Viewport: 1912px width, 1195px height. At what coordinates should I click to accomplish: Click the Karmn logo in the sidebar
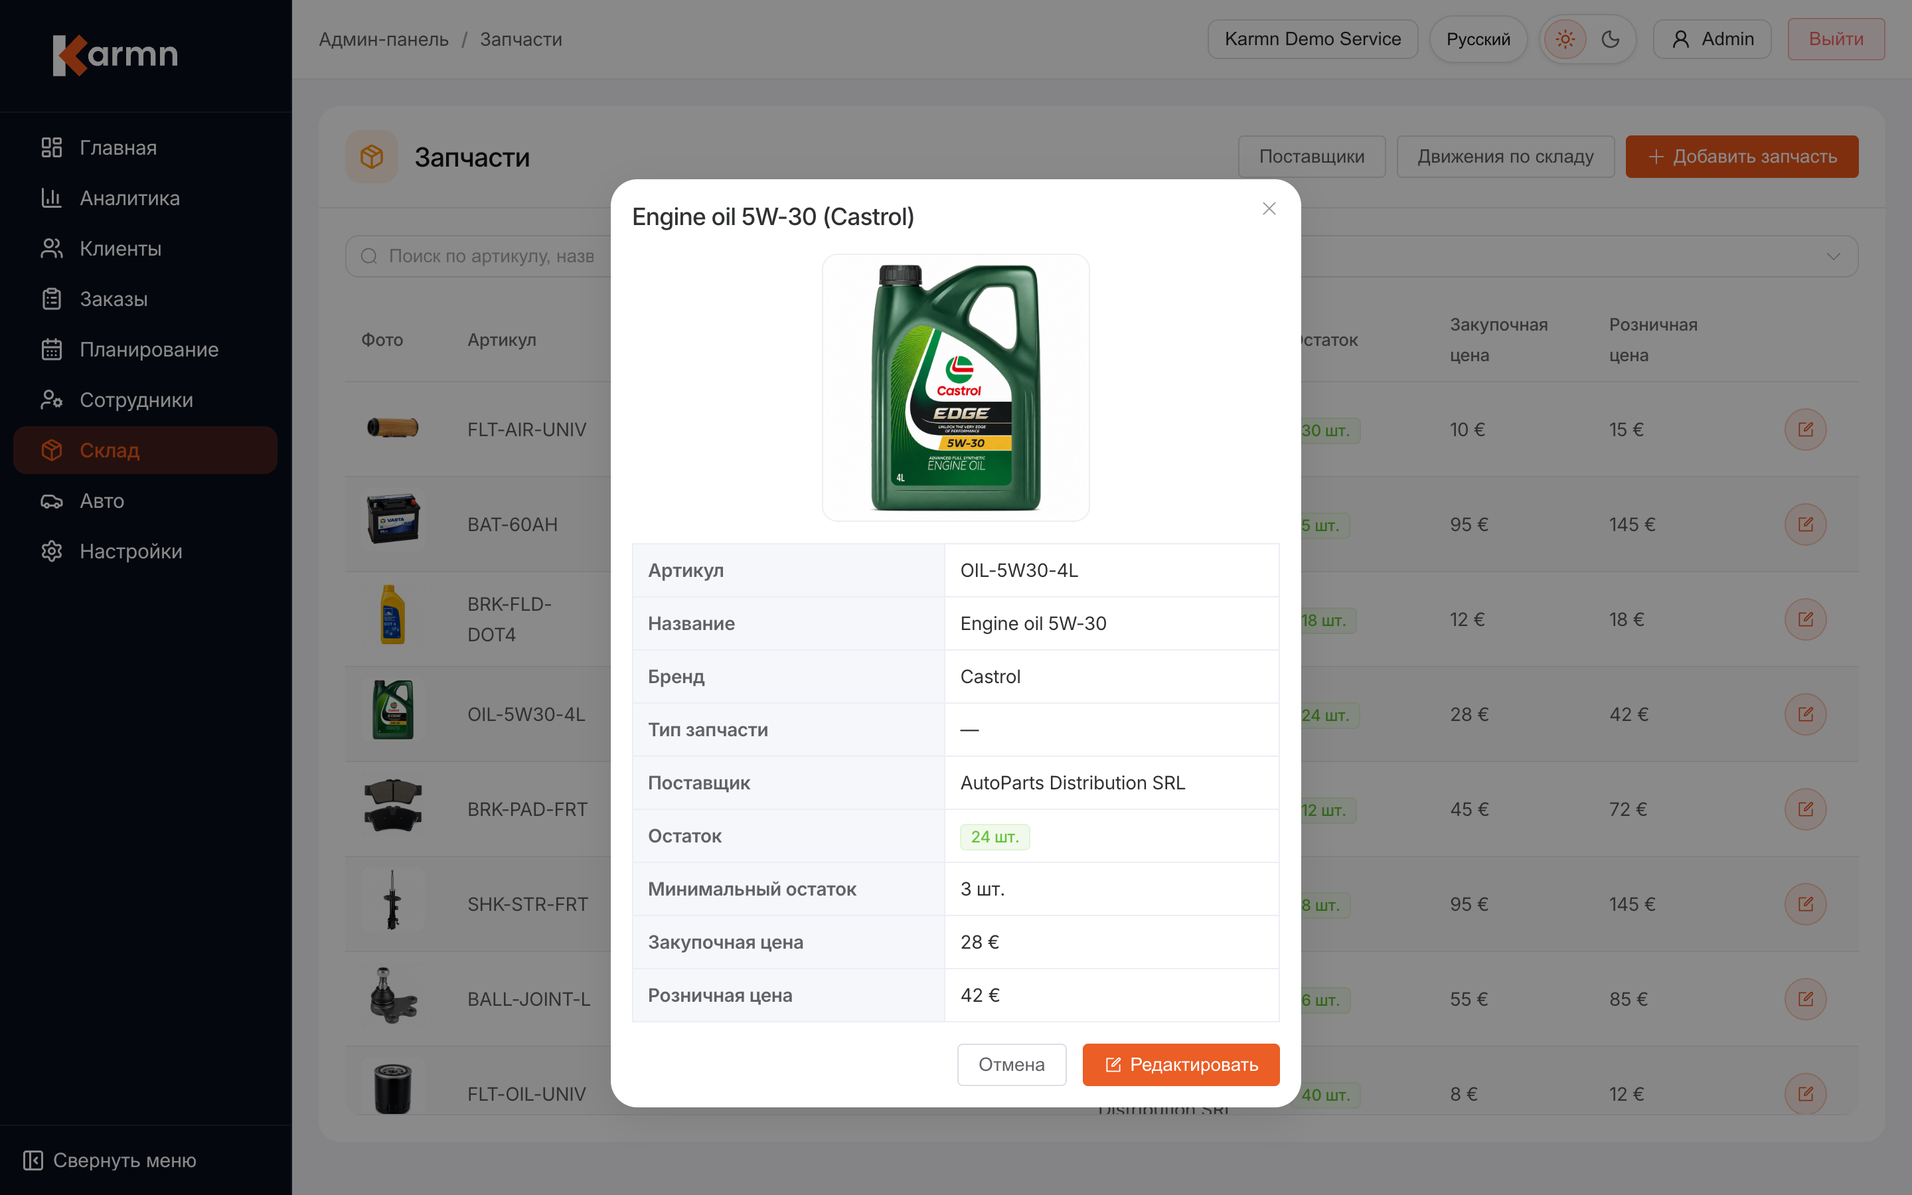click(x=116, y=55)
